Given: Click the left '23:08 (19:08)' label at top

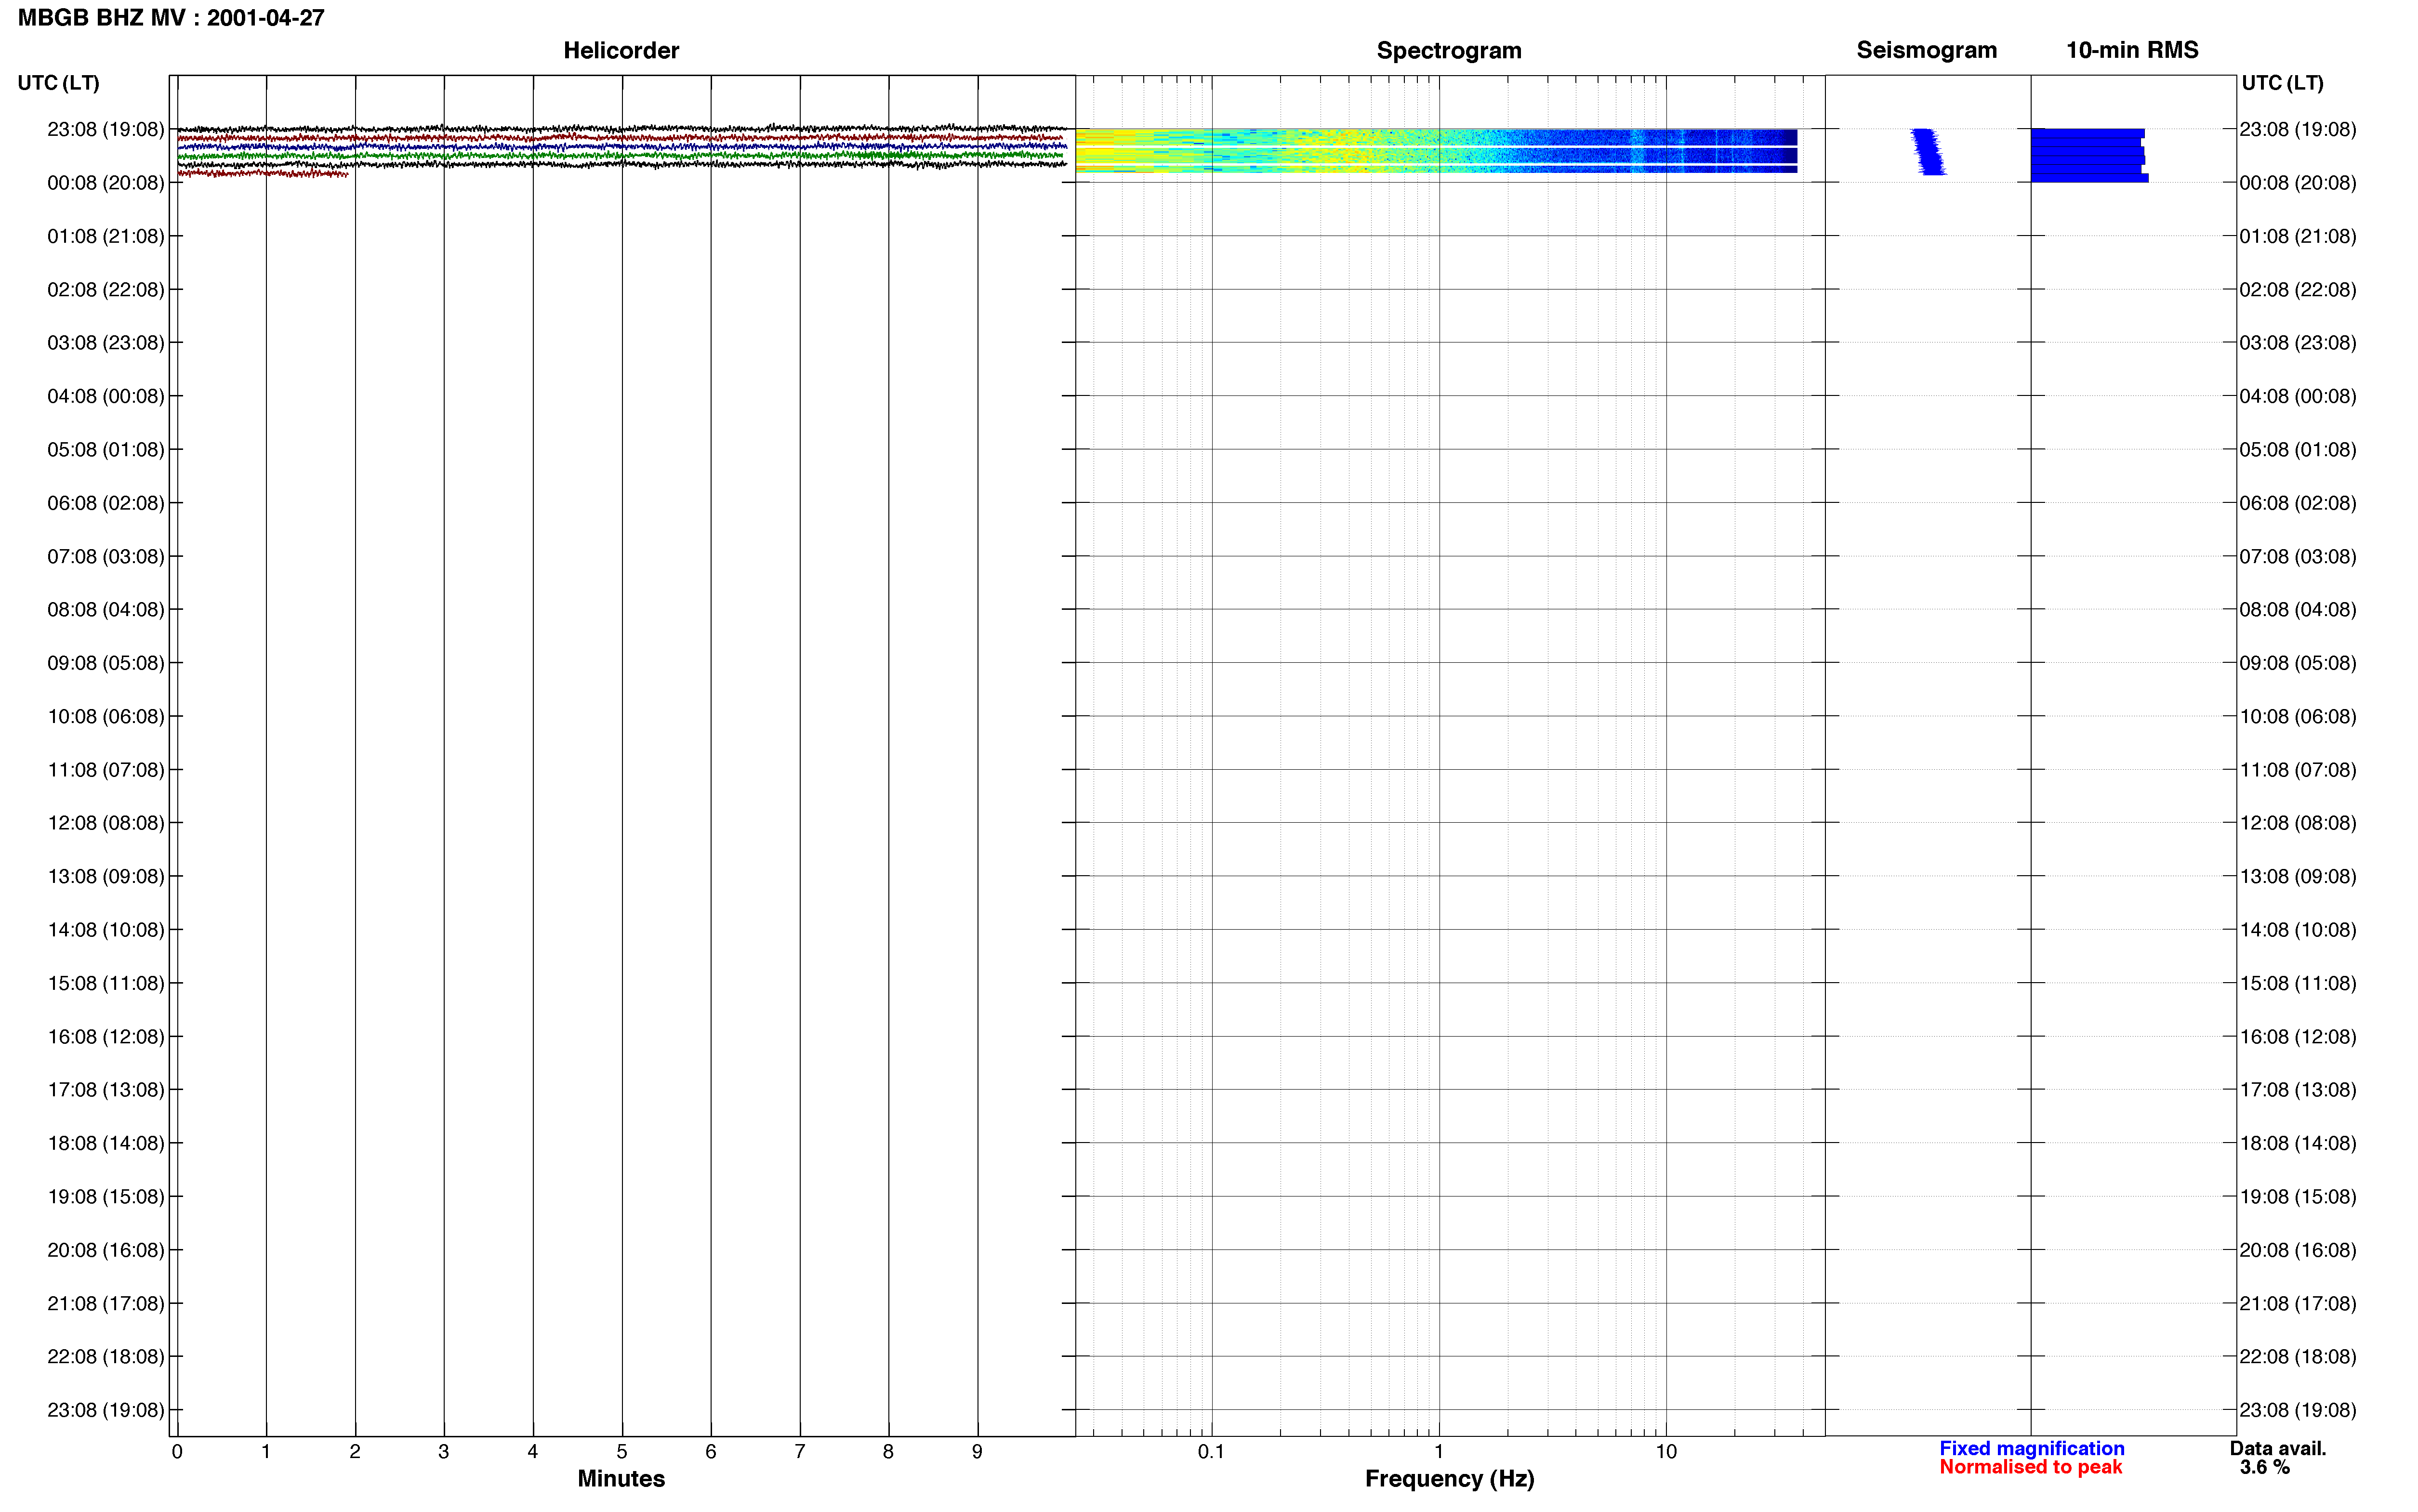Looking at the screenshot, I should tap(105, 129).
